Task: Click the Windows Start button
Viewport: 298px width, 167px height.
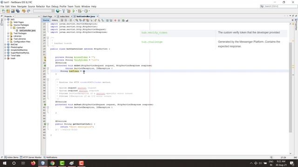Action: pyautogui.click(x=4, y=163)
